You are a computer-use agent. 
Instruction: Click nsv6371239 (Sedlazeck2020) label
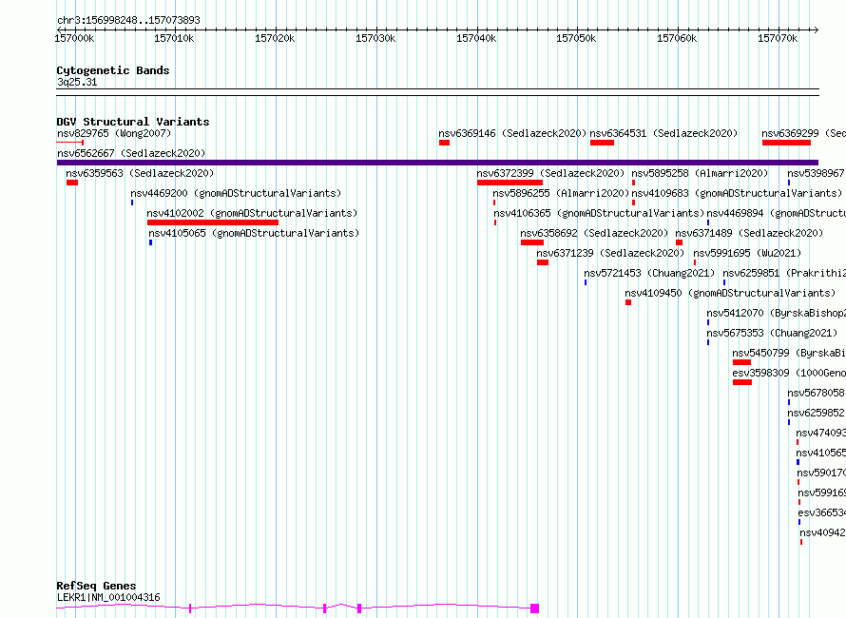tap(610, 253)
